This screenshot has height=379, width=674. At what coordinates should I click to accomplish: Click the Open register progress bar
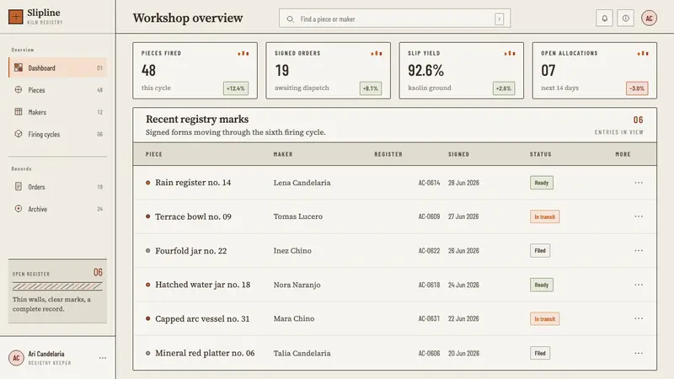coord(57,286)
